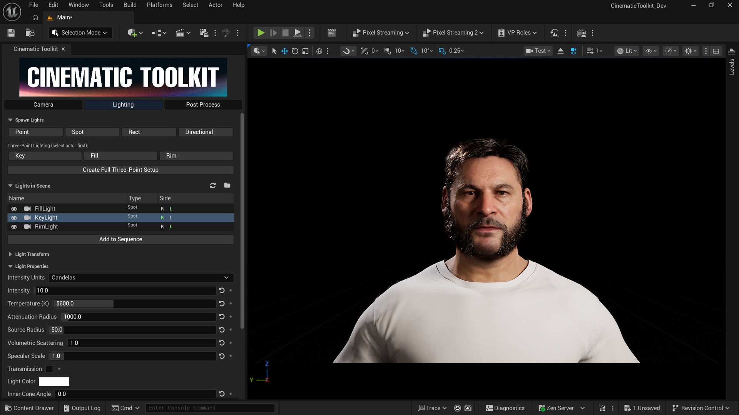
Task: Click the 1 Unsaved status item
Action: coord(642,408)
